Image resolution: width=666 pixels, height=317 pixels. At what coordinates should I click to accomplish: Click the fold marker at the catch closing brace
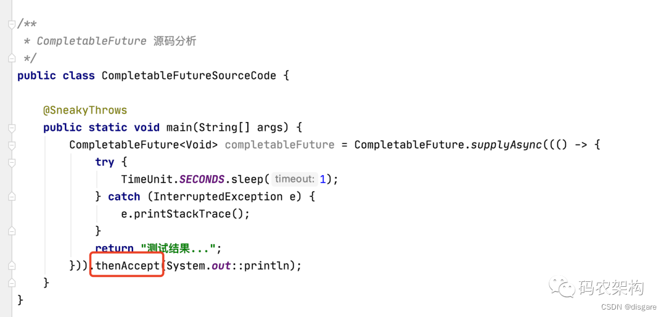point(12,231)
